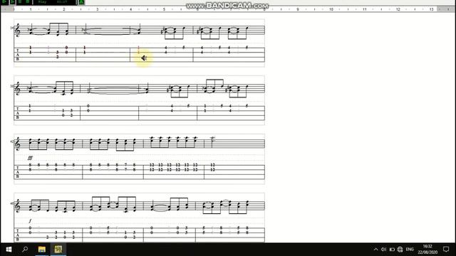Select the lone 12 chord after the repeated 12s

pyautogui.click(x=212, y=167)
